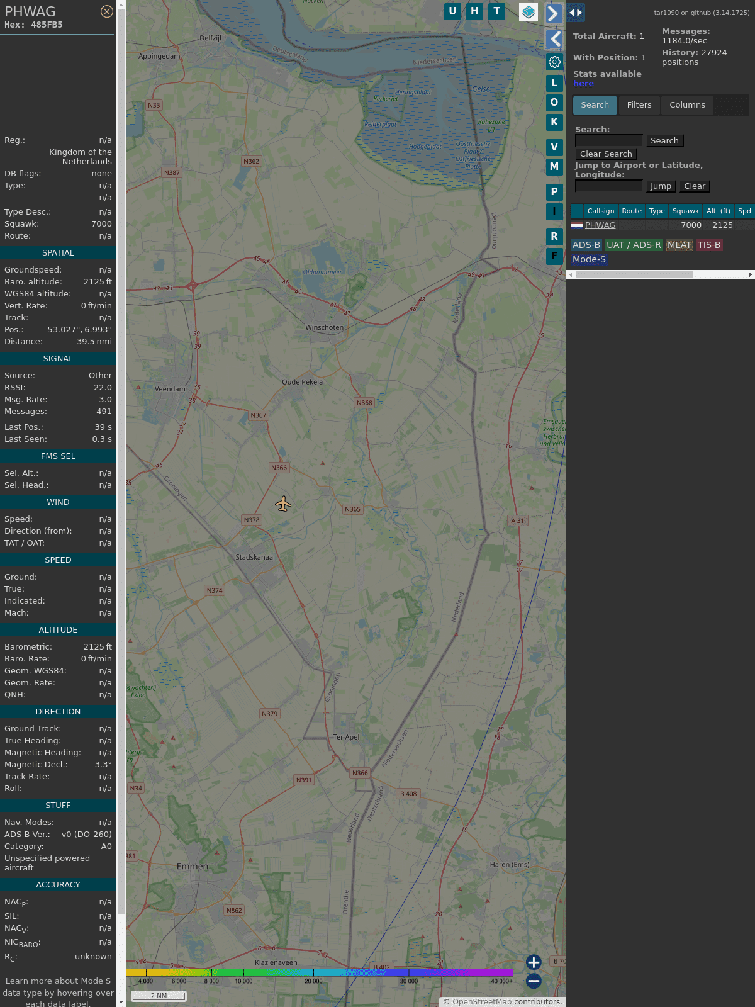755x1007 pixels.
Task: Click the Magnetic Decl. value 3.3°
Action: (103, 765)
